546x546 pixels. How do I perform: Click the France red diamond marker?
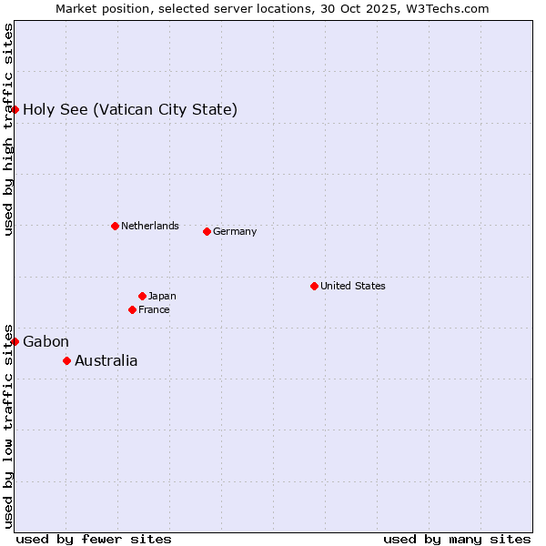click(x=132, y=309)
